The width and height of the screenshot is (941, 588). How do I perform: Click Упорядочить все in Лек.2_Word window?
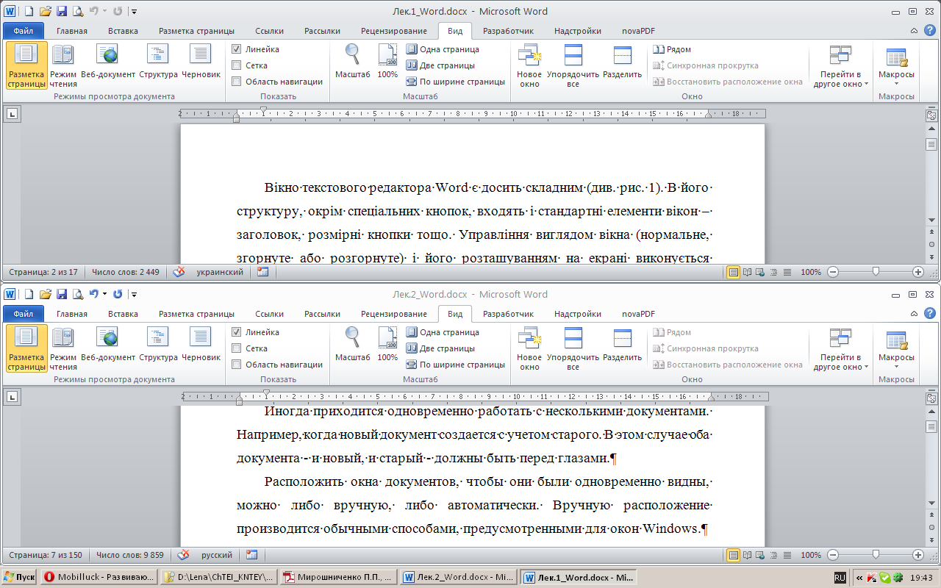point(573,348)
